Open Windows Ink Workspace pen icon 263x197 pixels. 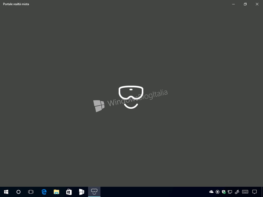[x=237, y=192]
